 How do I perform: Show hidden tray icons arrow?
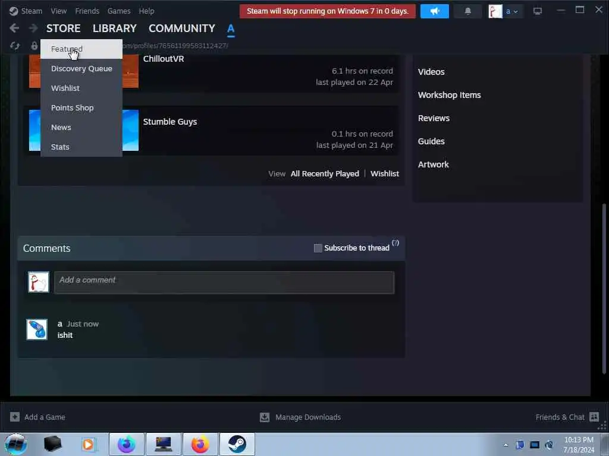point(506,445)
